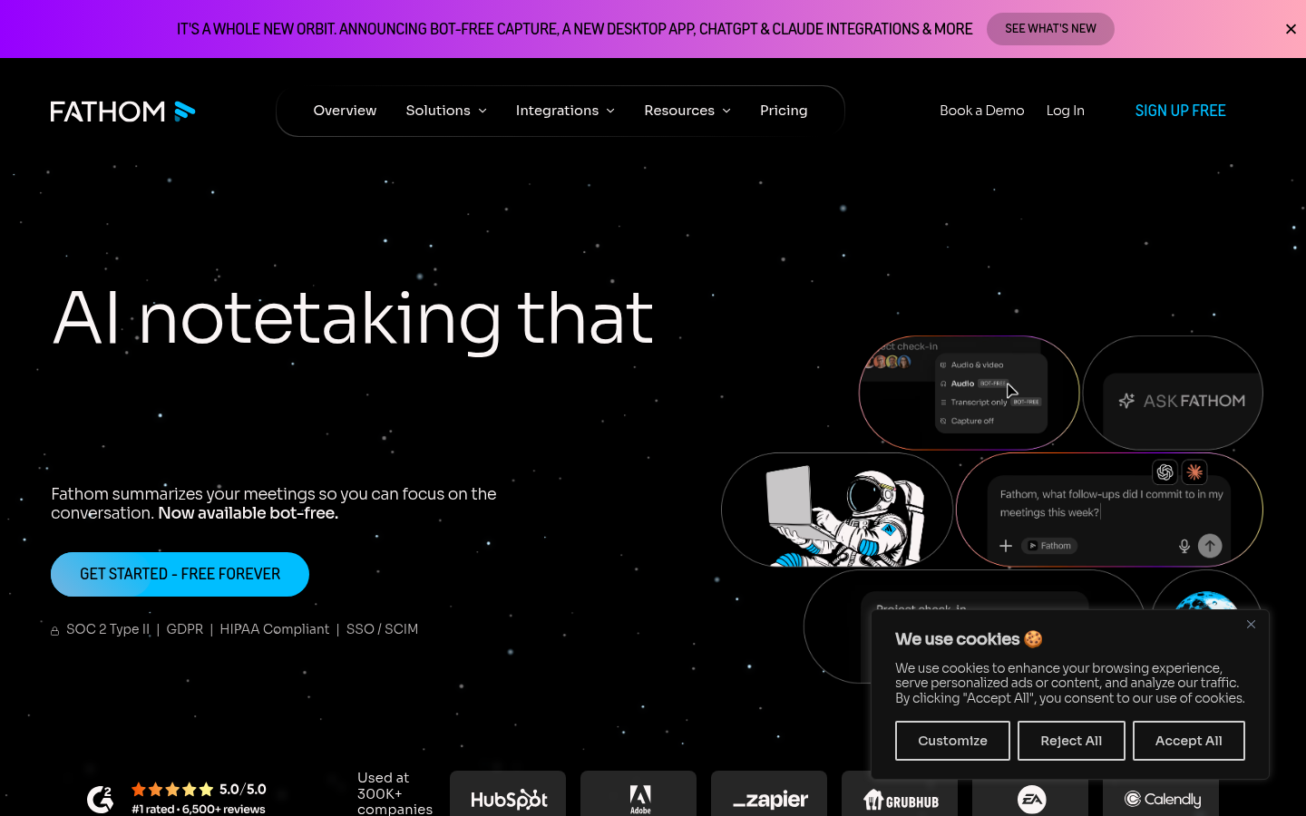Screen dimensions: 1306x816
Task: Click the G2 logo badge
Action: tap(100, 799)
